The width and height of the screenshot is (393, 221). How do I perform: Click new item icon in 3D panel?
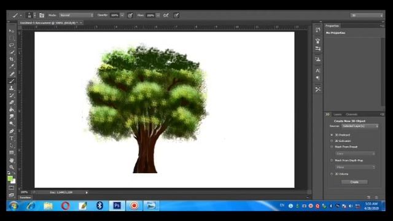pyautogui.click(x=368, y=198)
